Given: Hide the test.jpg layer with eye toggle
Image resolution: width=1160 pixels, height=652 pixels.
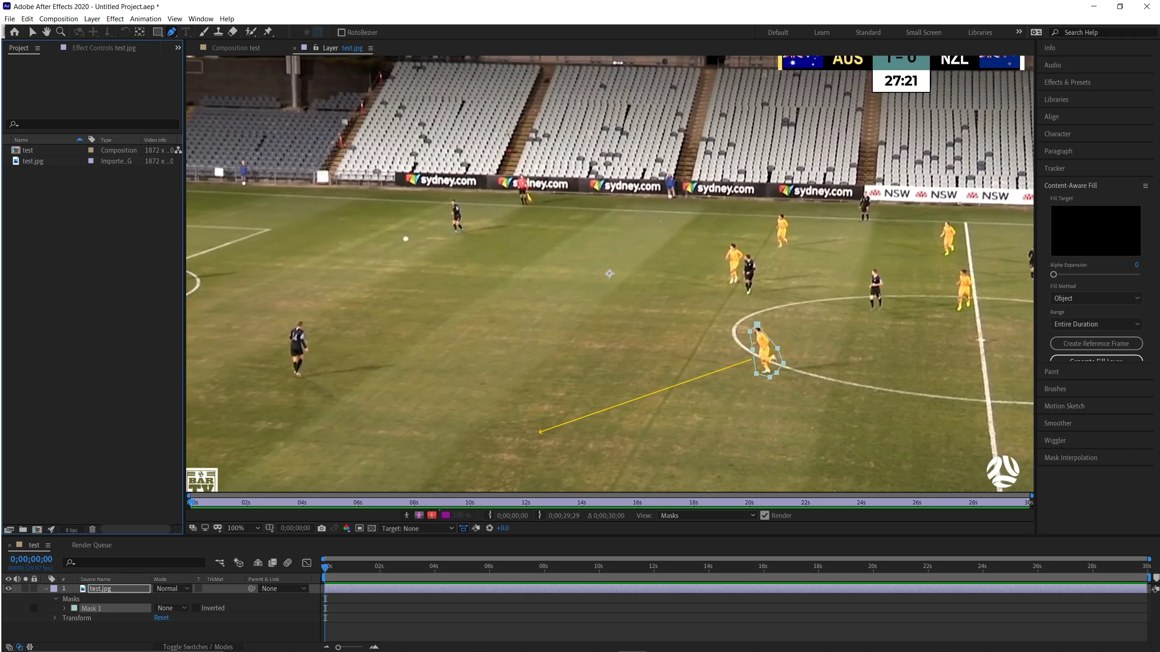Looking at the screenshot, I should [x=8, y=589].
